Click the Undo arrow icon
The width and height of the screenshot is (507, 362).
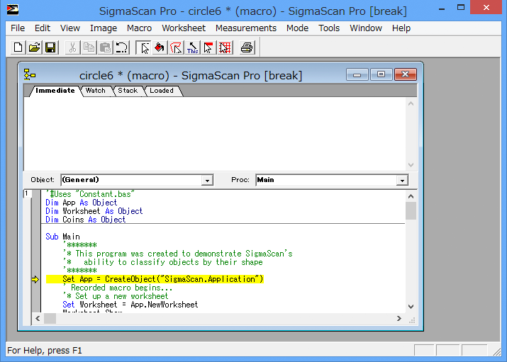pos(121,47)
